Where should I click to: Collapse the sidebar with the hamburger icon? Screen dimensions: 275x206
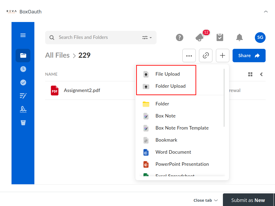[x=23, y=35]
